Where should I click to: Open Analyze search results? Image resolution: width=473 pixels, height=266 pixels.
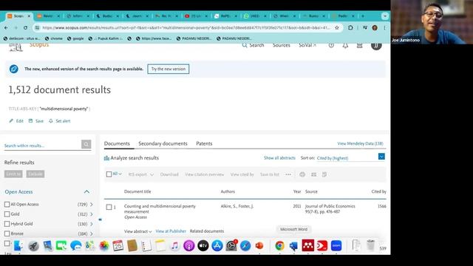click(132, 157)
